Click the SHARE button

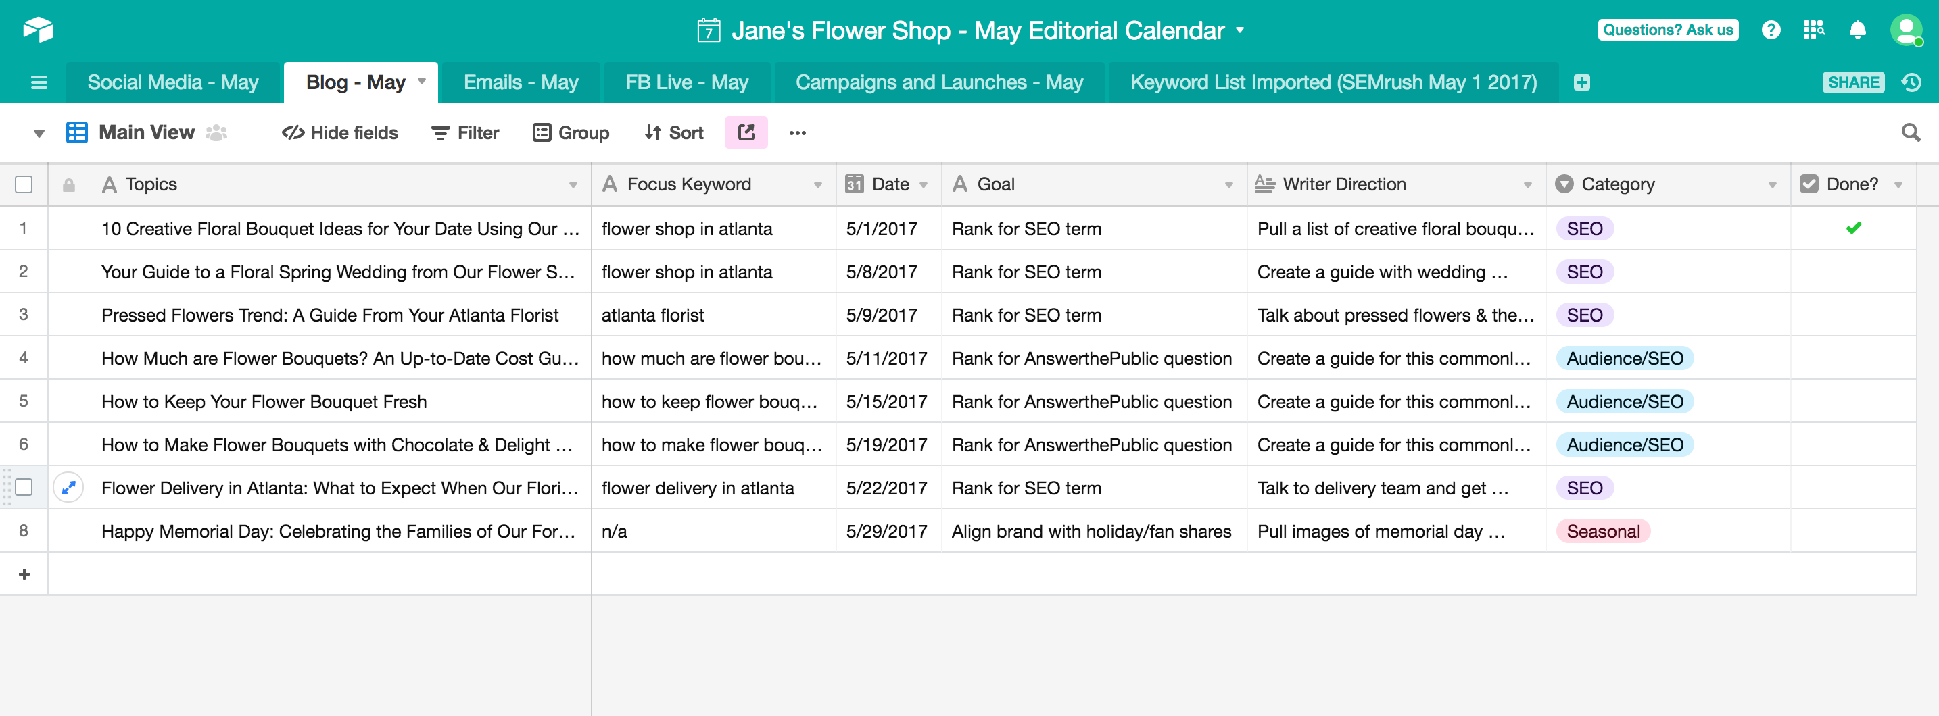tap(1853, 82)
